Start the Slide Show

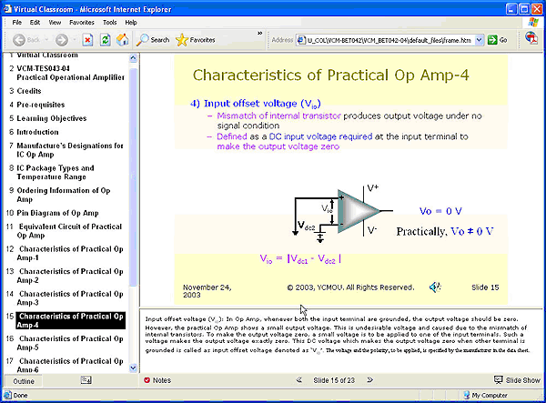coord(517,380)
